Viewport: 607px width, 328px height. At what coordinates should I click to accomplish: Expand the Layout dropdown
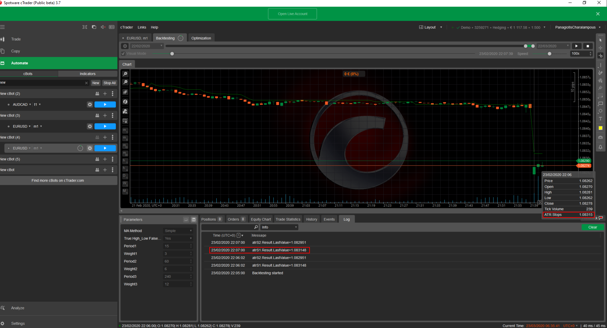[430, 27]
